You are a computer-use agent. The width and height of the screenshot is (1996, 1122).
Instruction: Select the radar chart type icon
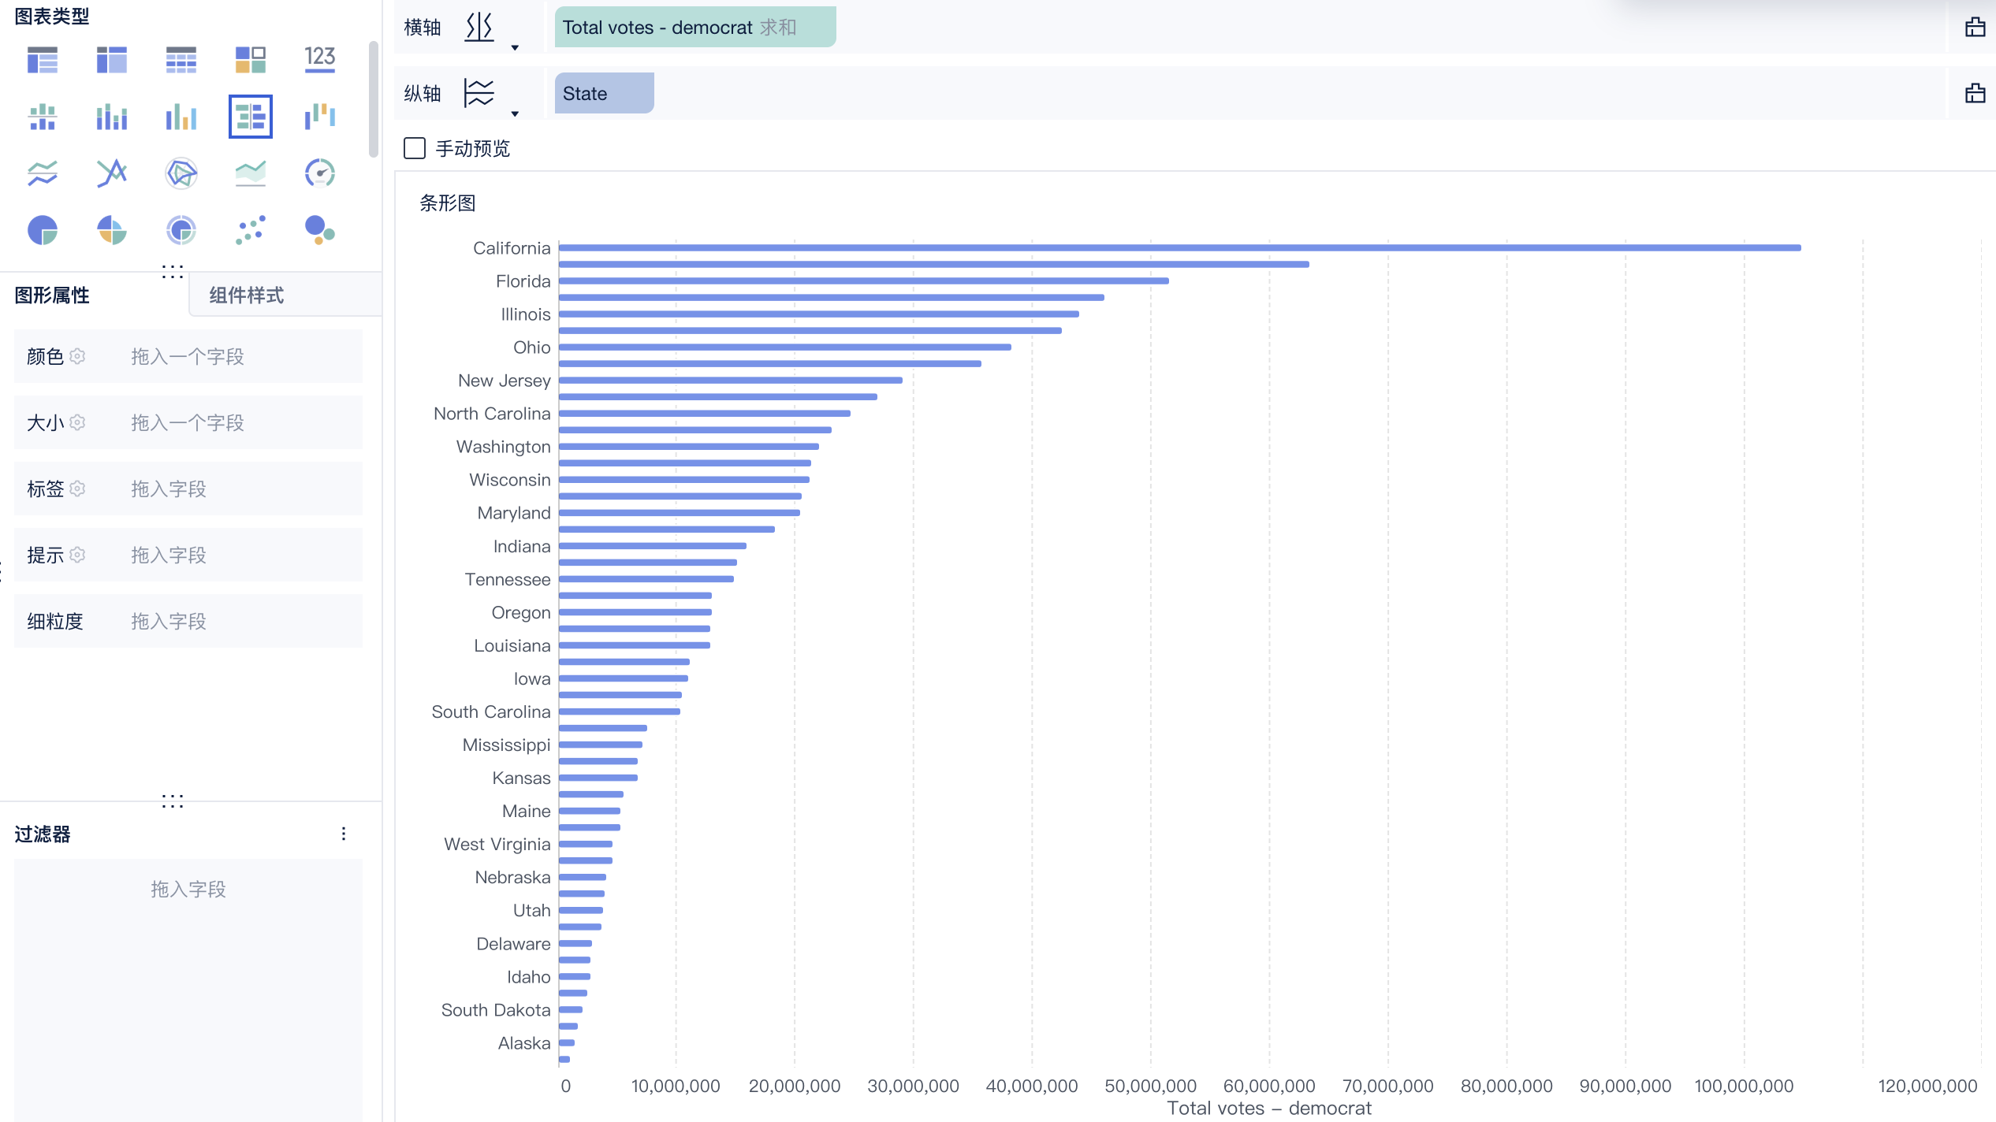[x=181, y=173]
